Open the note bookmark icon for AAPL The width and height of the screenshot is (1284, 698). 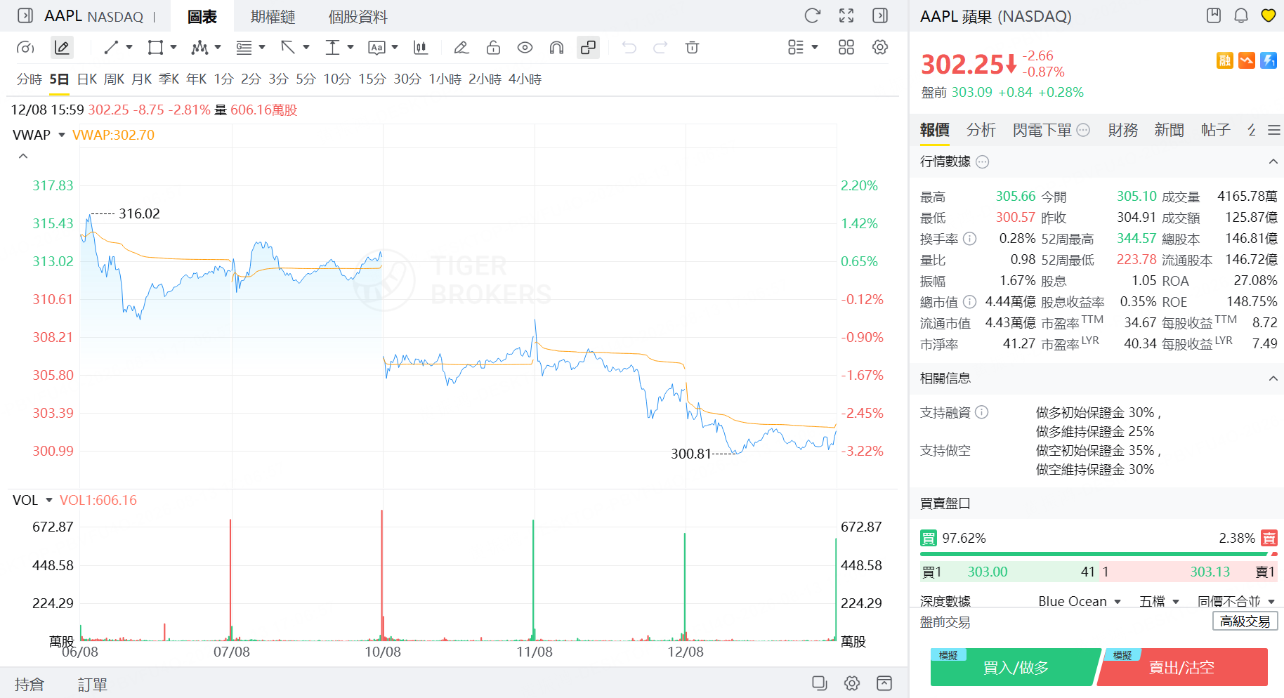tap(1214, 15)
